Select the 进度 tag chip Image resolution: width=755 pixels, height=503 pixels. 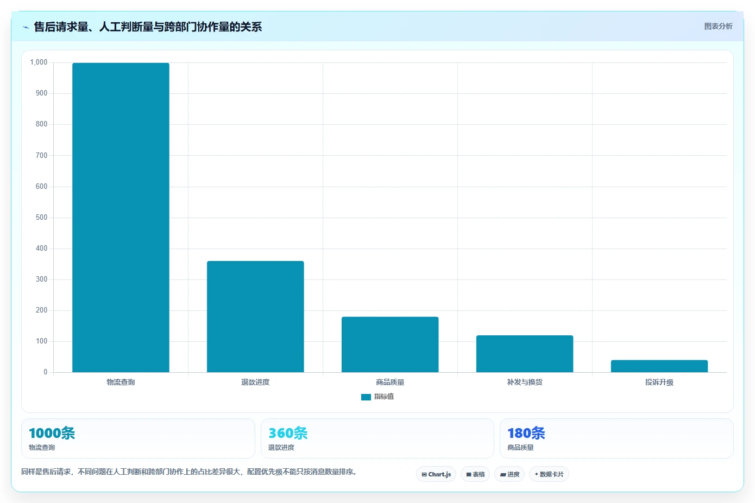coord(509,474)
